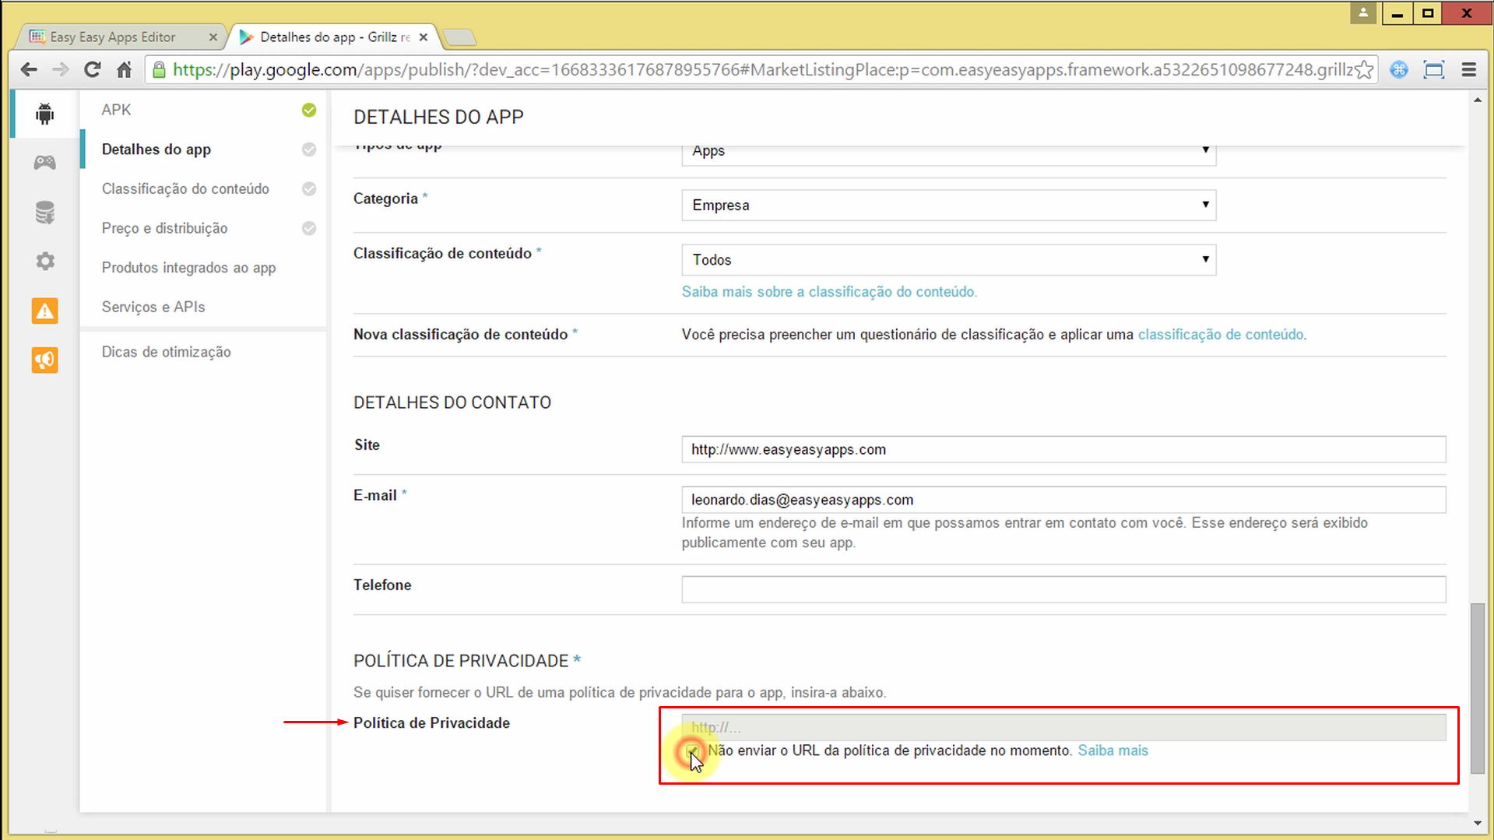This screenshot has height=840, width=1494.
Task: Check 'Não enviar o URL da política de privacidade'
Action: (692, 750)
